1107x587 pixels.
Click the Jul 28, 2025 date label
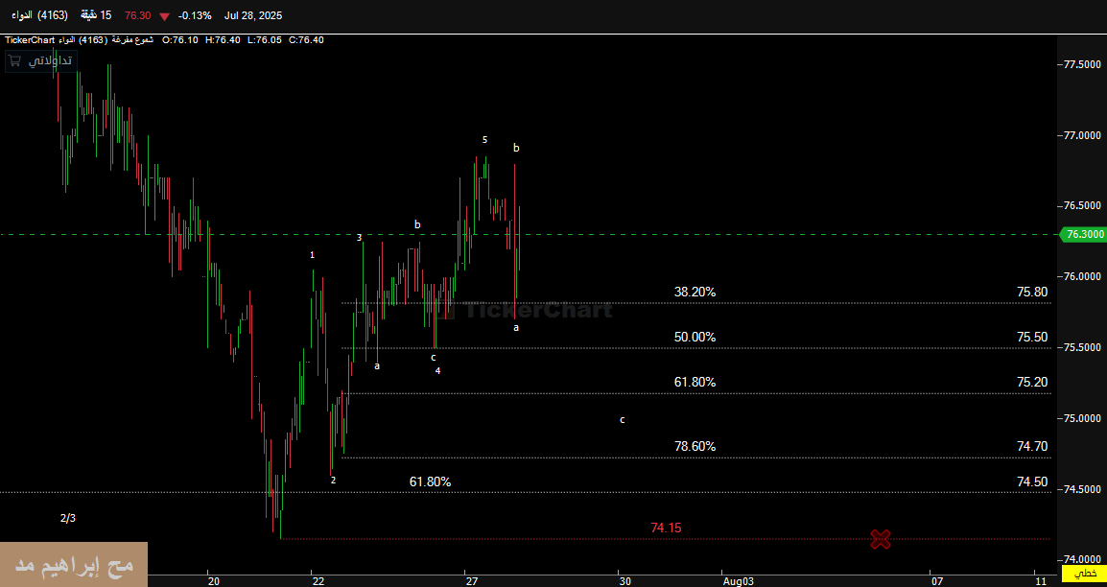[x=252, y=15]
